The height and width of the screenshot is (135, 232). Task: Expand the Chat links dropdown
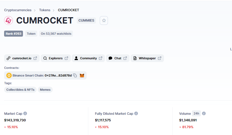pyautogui.click(x=118, y=58)
